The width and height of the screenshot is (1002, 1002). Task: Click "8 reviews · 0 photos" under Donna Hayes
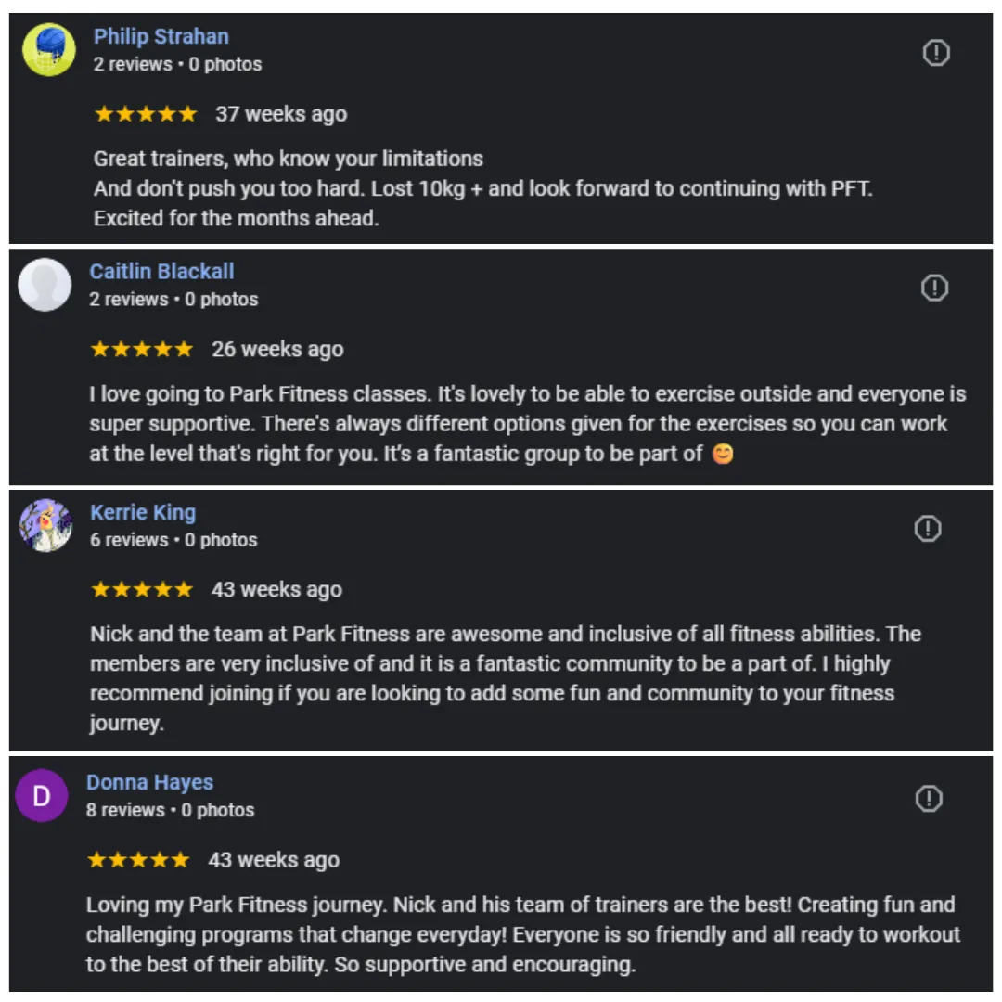[170, 810]
